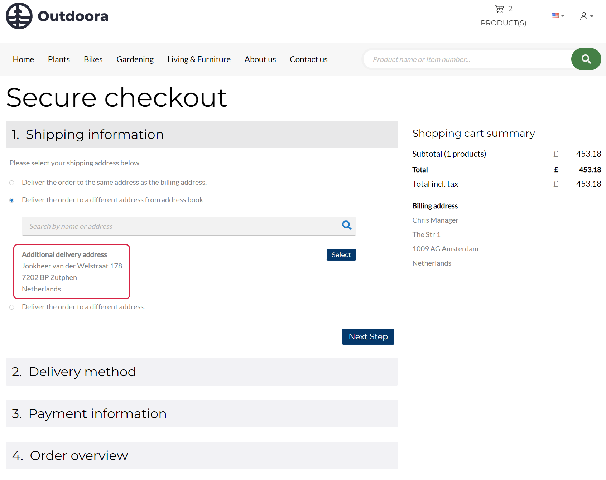Image resolution: width=606 pixels, height=480 pixels.
Task: Expand the Payment information section
Action: (x=202, y=414)
